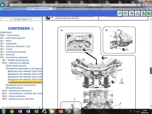This screenshot has height=114, width=152.
Task: Click the contents tree scroll left arrow
Action: click(x=3, y=108)
